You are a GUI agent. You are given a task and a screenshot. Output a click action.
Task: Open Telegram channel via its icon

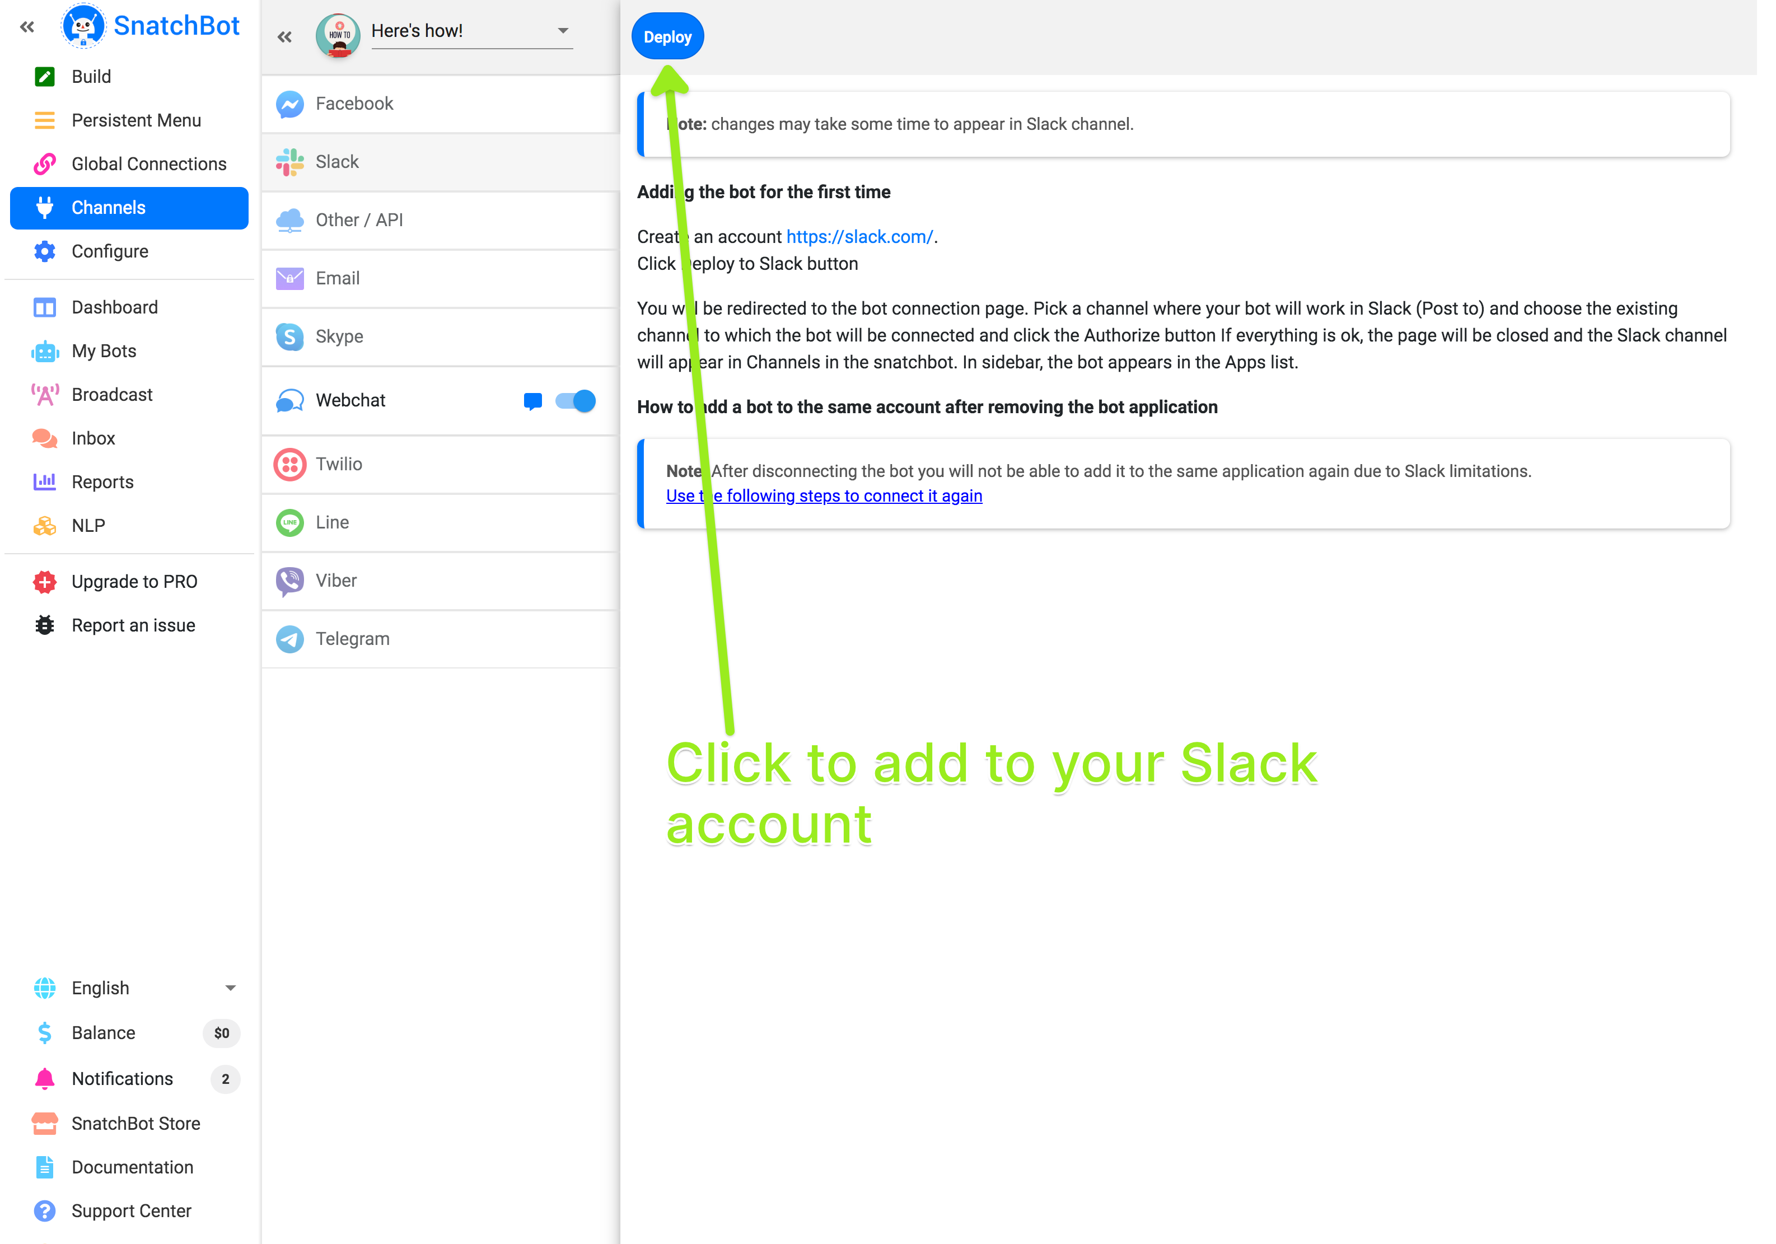coord(290,639)
